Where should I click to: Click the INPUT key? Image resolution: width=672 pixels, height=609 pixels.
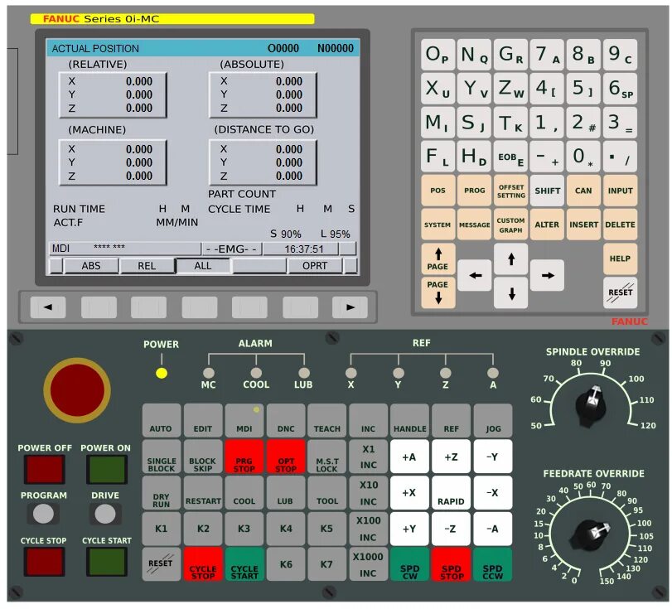point(620,191)
